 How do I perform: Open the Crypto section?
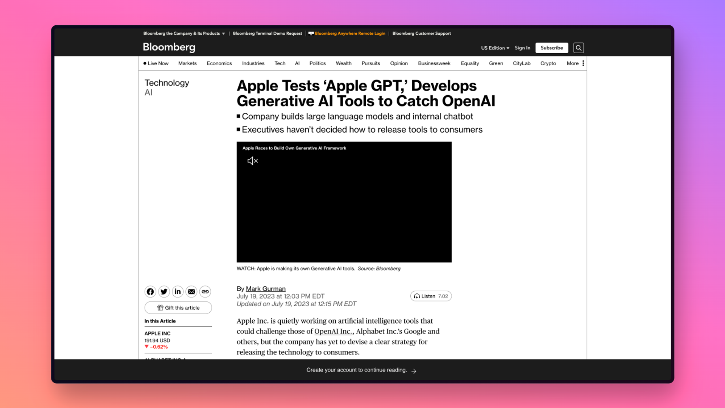[548, 63]
